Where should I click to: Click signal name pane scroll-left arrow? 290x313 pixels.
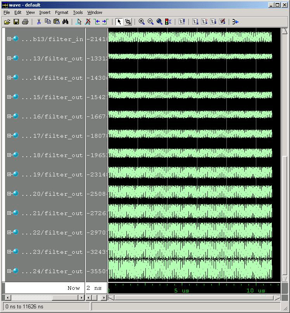click(x=8, y=298)
